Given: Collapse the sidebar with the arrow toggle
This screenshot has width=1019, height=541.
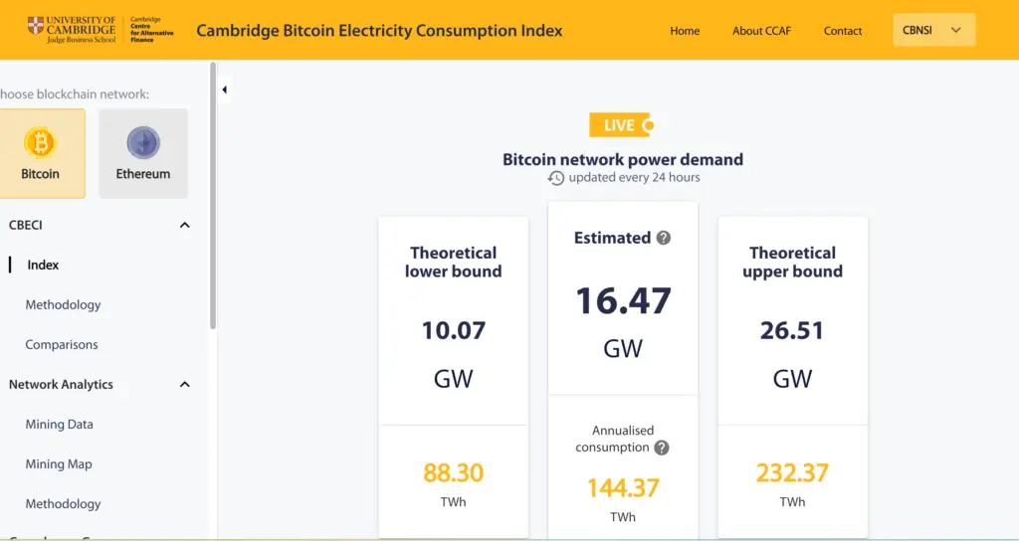Looking at the screenshot, I should pyautogui.click(x=224, y=90).
